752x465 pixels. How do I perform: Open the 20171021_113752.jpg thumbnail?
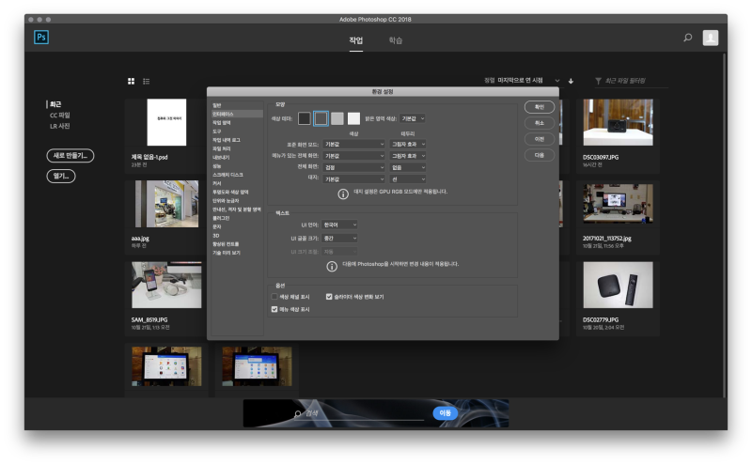pyautogui.click(x=618, y=204)
